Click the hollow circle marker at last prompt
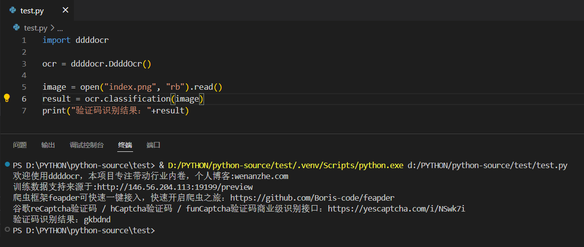 (6, 230)
